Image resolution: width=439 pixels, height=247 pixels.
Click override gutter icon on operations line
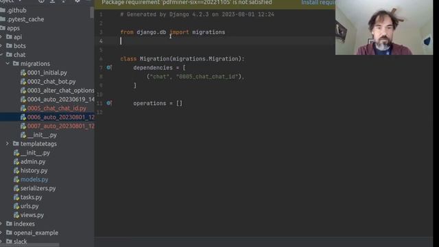[x=109, y=103]
